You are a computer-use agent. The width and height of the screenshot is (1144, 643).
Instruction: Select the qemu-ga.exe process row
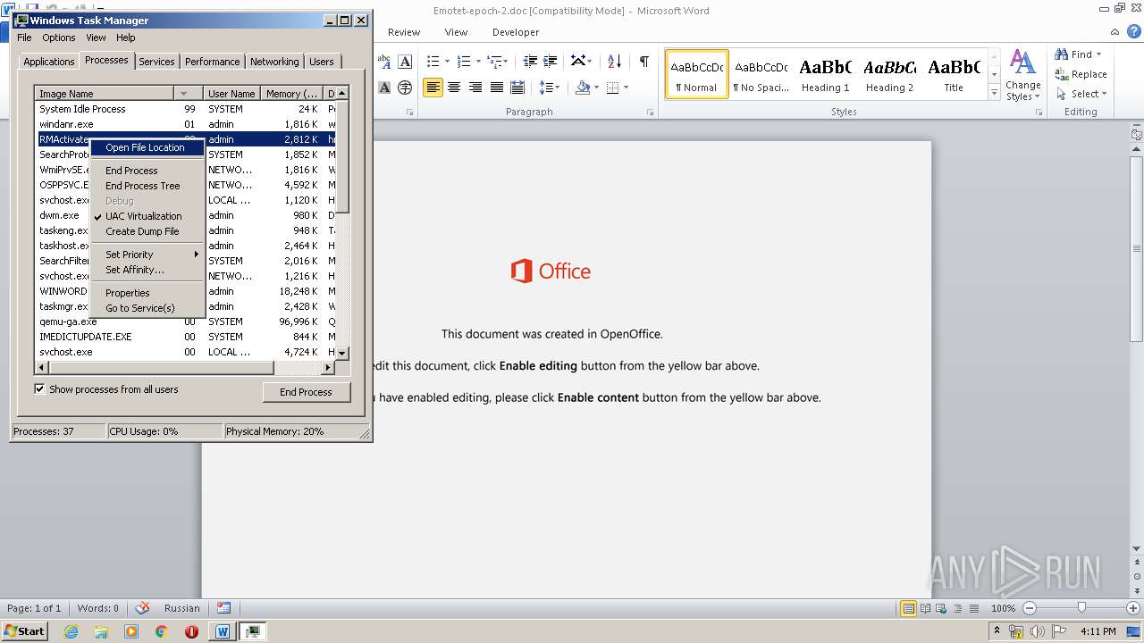(x=185, y=321)
